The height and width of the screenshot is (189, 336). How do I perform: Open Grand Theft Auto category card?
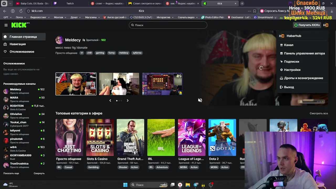[x=130, y=138]
